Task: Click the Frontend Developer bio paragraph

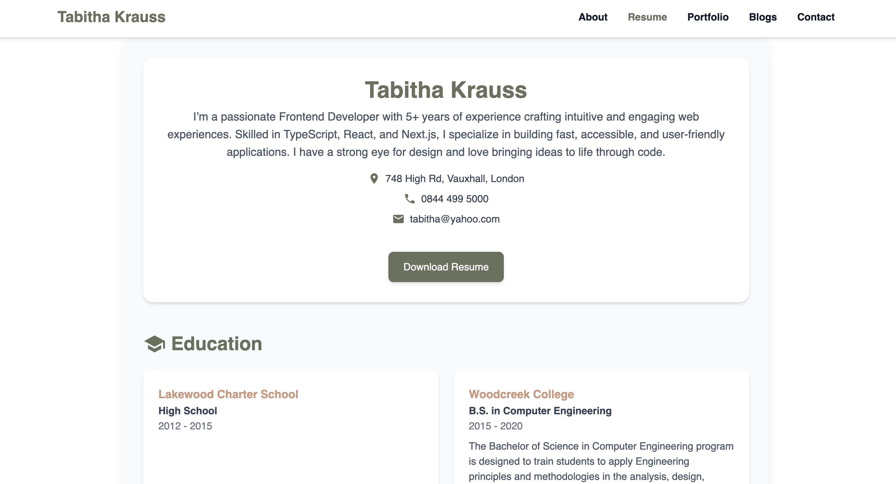Action: [445, 134]
